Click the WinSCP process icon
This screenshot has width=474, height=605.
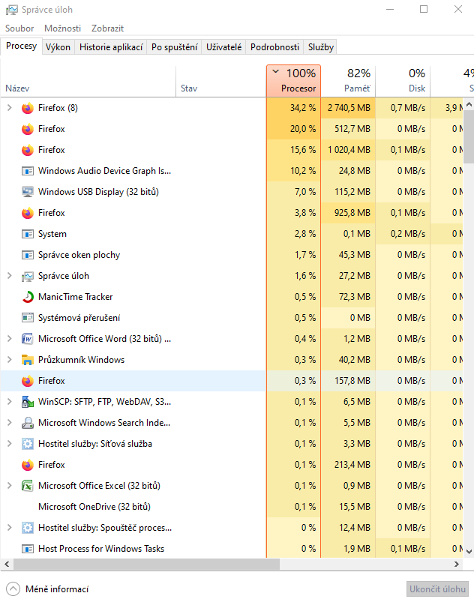28,402
